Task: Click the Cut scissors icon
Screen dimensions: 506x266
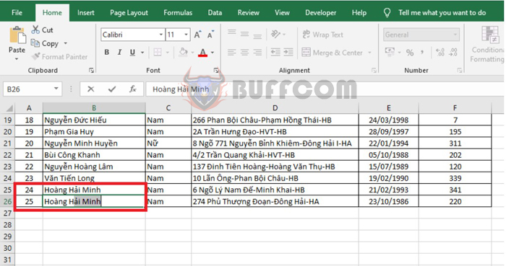Action: (x=35, y=30)
